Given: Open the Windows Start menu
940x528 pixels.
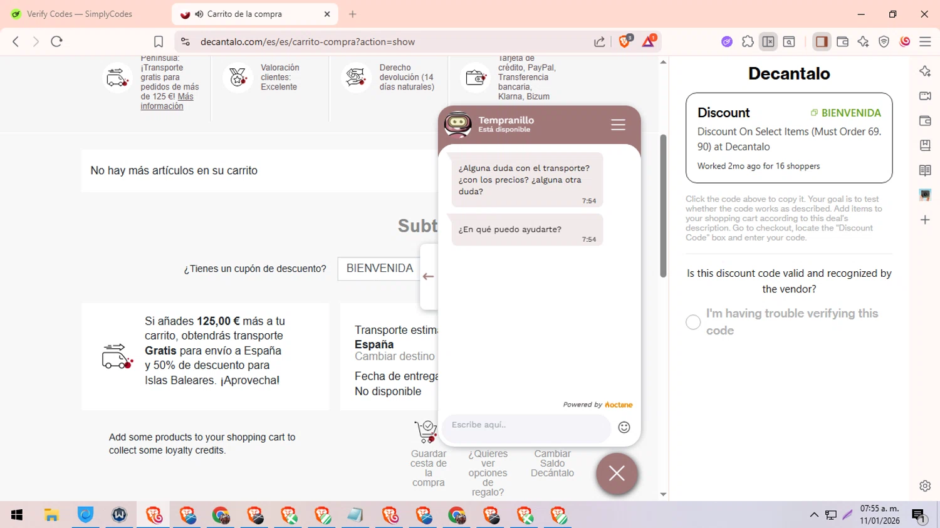Looking at the screenshot, I should coord(17,515).
